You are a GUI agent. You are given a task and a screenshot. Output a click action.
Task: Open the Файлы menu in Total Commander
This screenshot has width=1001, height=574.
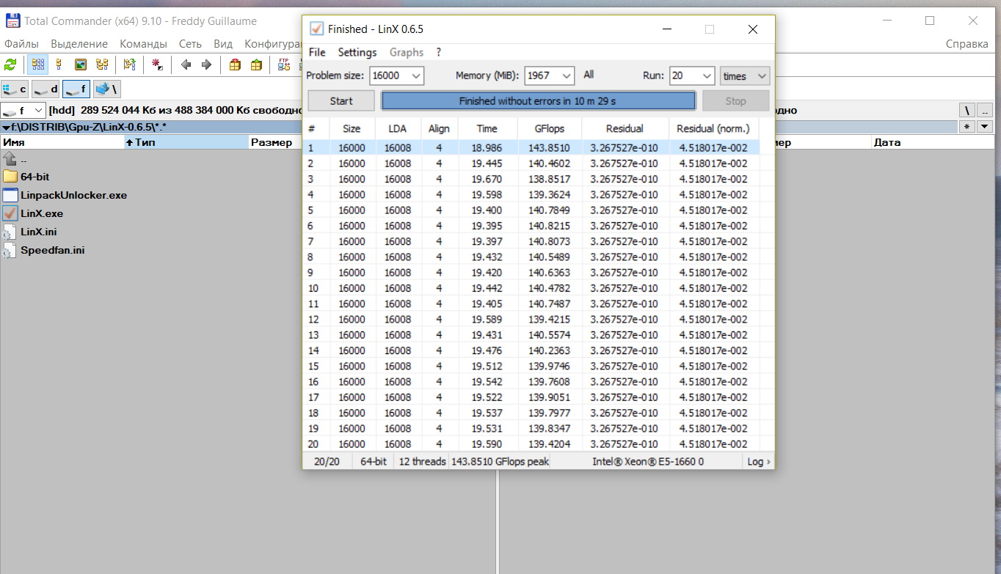coord(21,44)
